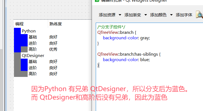Viewport: 203px width, 111px height.
Task: Click the background-color: blue; line
Action: point(126,60)
